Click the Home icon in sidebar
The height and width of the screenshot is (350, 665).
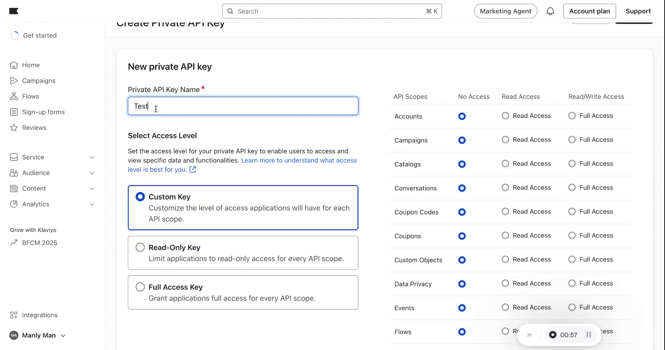tap(14, 65)
